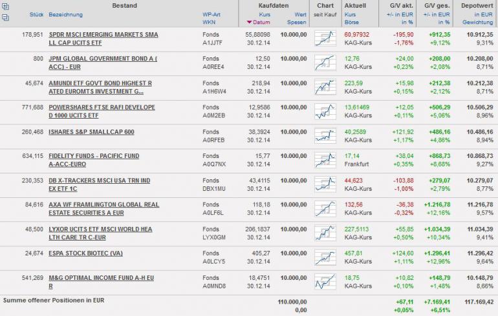This screenshot has width=498, height=316.
Task: Click total purchase value 110.000,00
Action: 292,302
